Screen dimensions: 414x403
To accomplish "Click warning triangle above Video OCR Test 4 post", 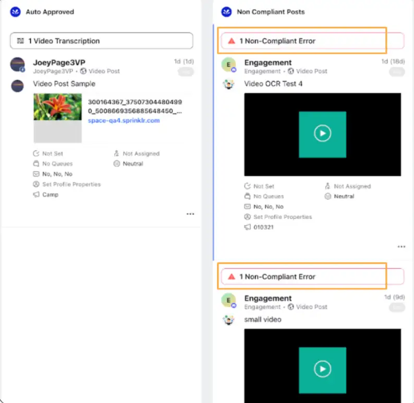I will click(x=232, y=41).
